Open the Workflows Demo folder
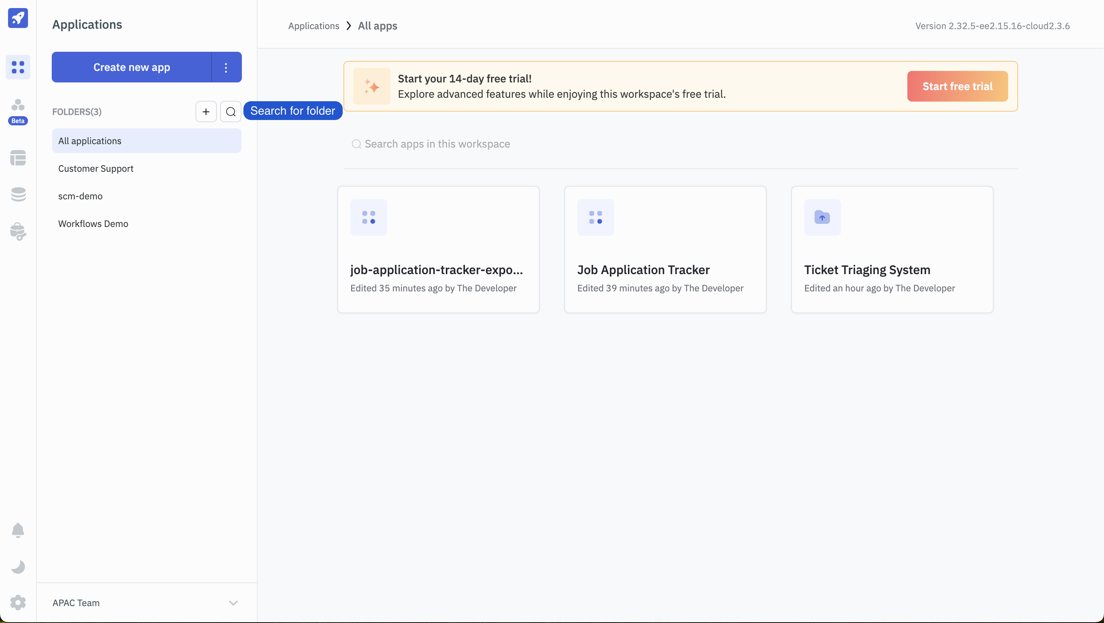This screenshot has height=623, width=1104. click(x=146, y=224)
